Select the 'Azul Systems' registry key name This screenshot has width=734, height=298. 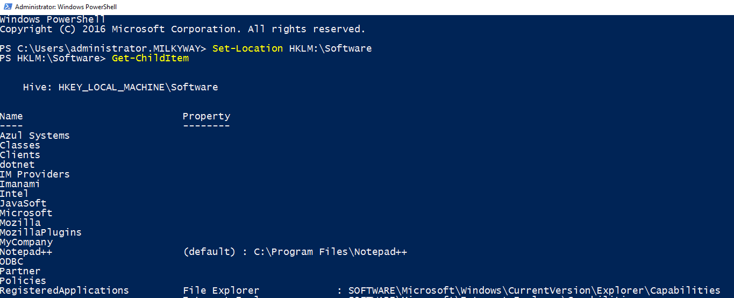point(35,136)
